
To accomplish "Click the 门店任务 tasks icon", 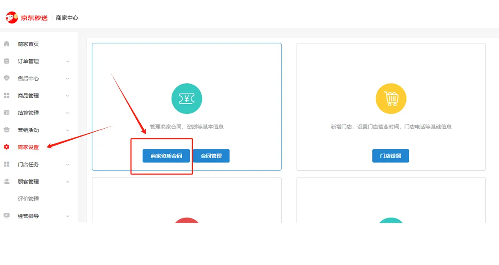I will (x=6, y=164).
